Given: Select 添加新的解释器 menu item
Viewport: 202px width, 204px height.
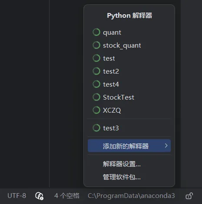Looking at the screenshot, I should click(129, 146).
